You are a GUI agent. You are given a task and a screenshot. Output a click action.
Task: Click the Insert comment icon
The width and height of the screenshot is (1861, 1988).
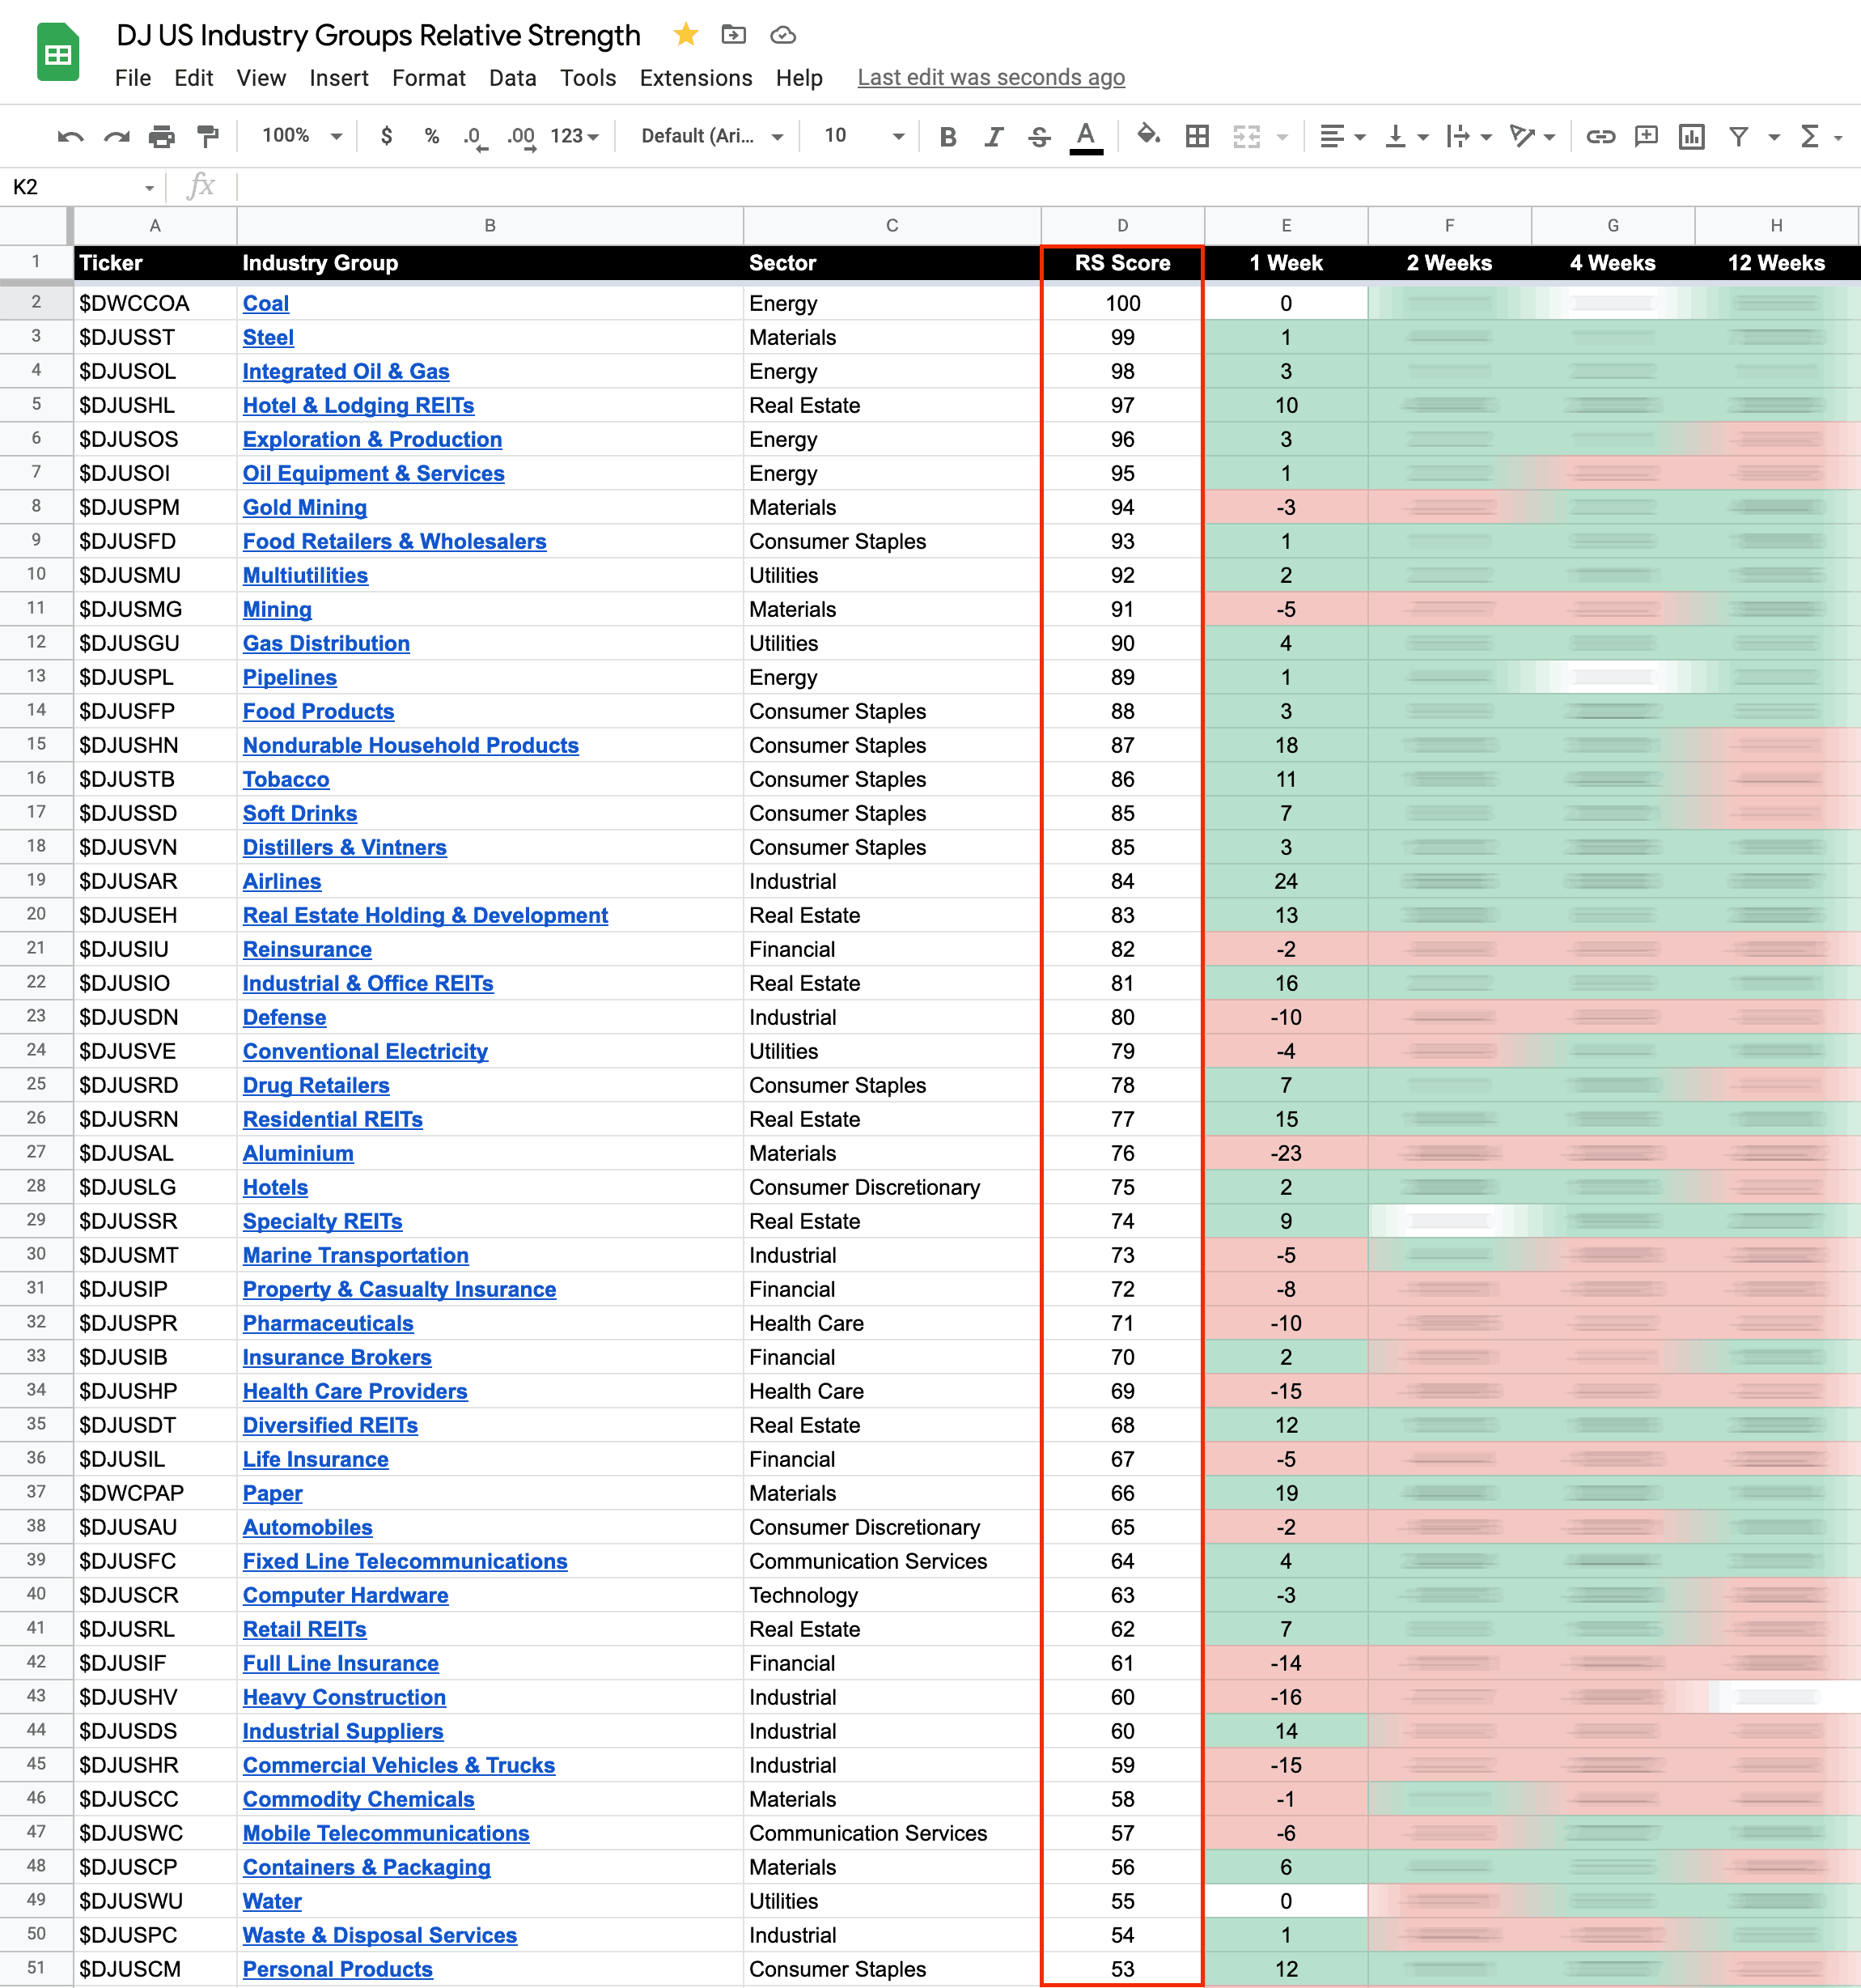[1646, 136]
